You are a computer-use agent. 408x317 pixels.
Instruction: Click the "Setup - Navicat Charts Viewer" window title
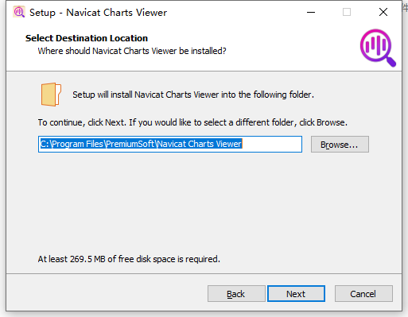tap(98, 13)
